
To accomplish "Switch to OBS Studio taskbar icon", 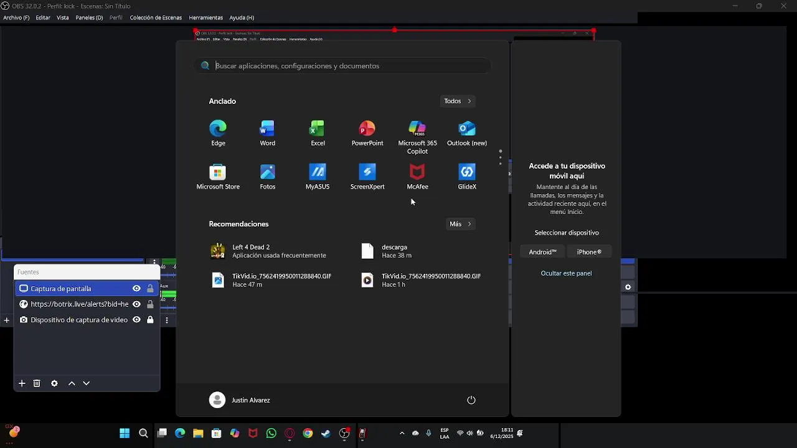I will point(344,434).
